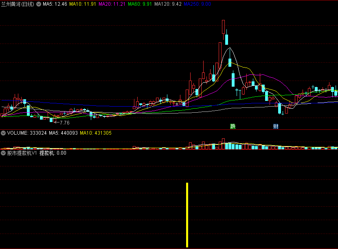Viewport: 338px width, 249px height.
Task: Select the 兰州黄河(日线) chart title
Action: pyautogui.click(x=18, y=4)
